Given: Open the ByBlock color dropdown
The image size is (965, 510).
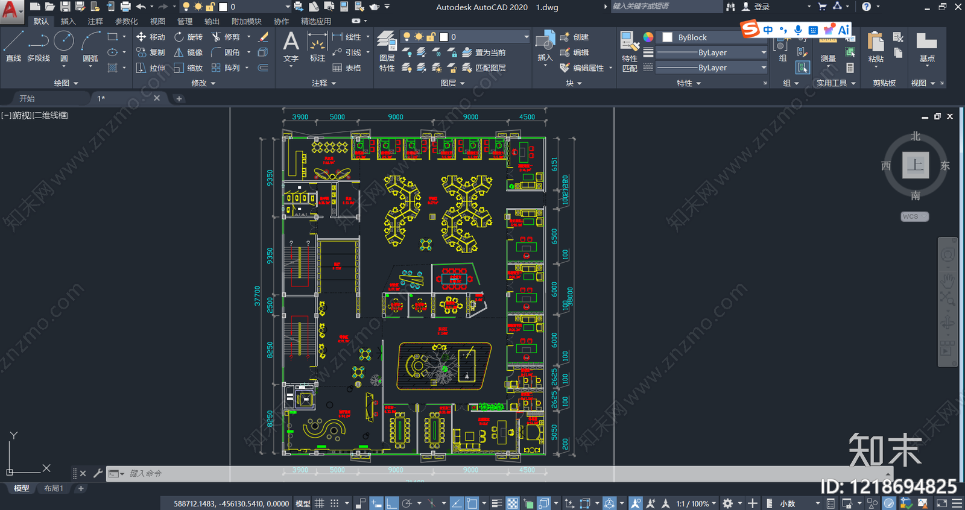Looking at the screenshot, I should tap(712, 37).
